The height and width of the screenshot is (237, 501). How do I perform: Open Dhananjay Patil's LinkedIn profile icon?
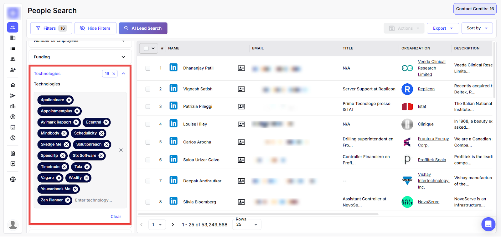click(173, 68)
